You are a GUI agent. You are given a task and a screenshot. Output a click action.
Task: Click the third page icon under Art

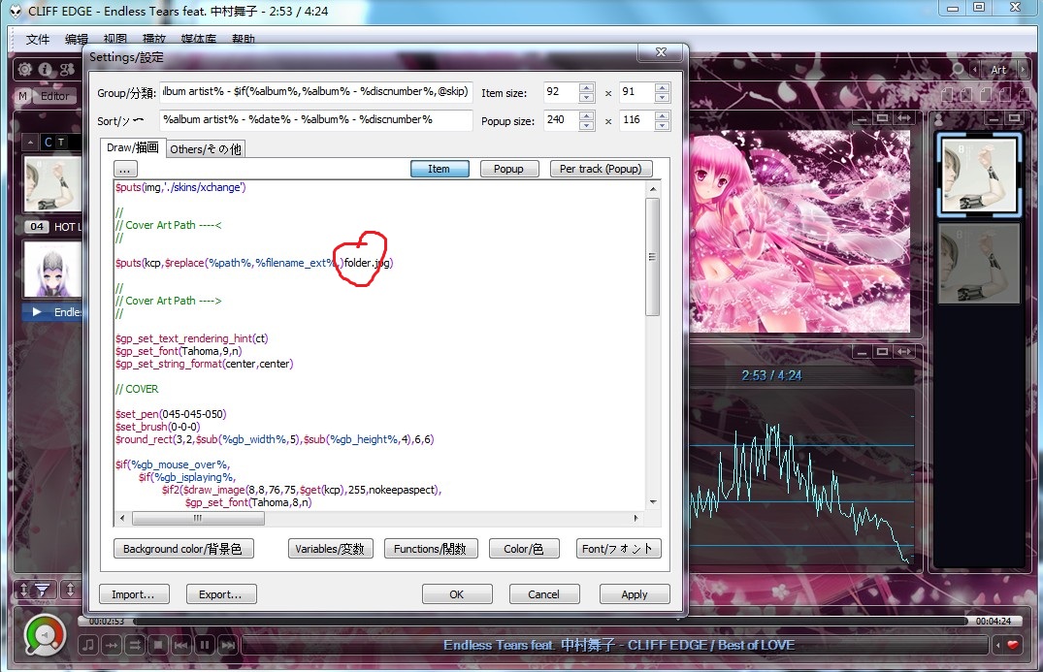[986, 95]
